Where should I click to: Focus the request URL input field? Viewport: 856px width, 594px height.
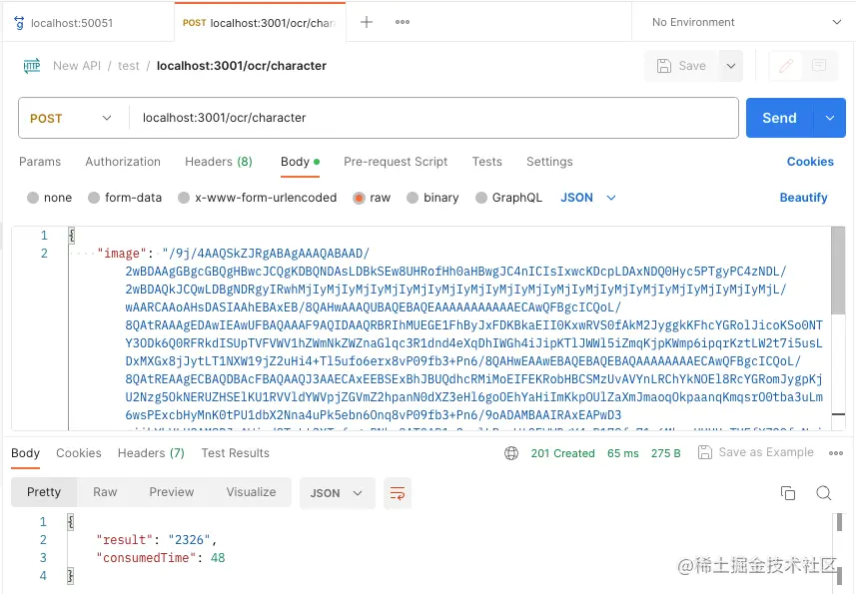tap(433, 118)
